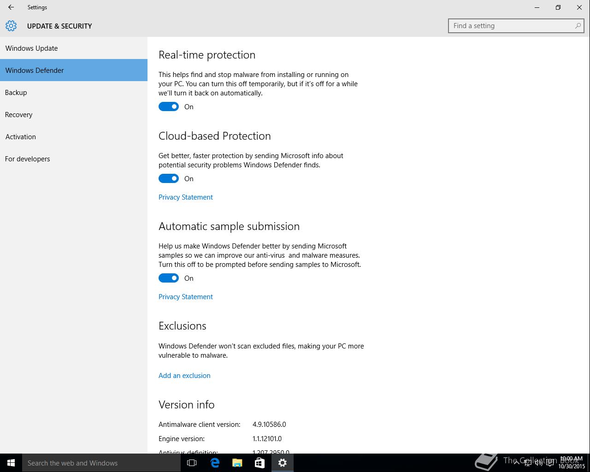Turn off Cloud-based Protection toggle
The image size is (590, 472).
click(x=169, y=178)
